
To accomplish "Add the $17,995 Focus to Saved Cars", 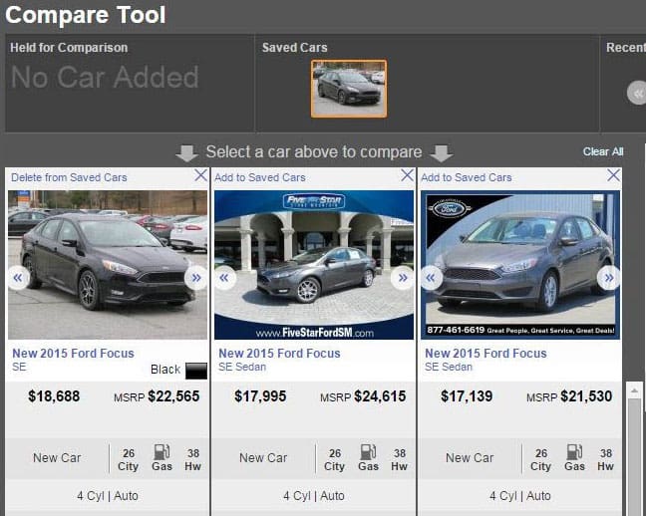I will 260,177.
